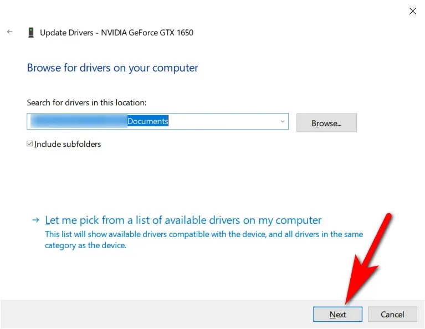425x329 pixels.
Task: Uncheck the Include subfolders checkbox
Action: (x=30, y=144)
